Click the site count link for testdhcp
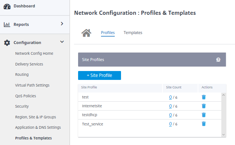 tap(170, 115)
